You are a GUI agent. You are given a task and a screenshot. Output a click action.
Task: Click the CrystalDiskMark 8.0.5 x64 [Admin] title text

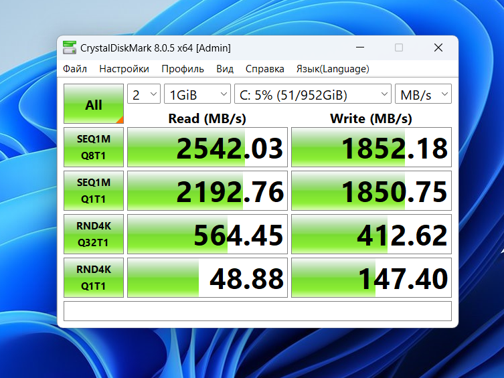tap(155, 48)
